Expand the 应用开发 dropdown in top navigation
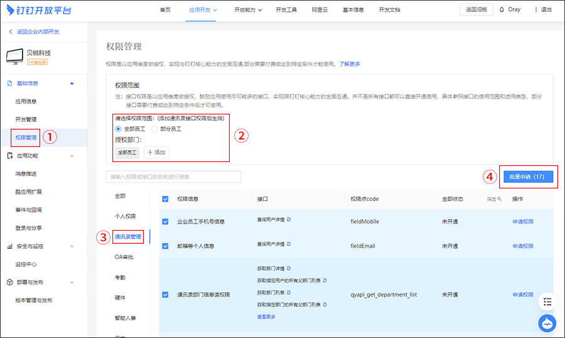This screenshot has height=338, width=565. (203, 10)
